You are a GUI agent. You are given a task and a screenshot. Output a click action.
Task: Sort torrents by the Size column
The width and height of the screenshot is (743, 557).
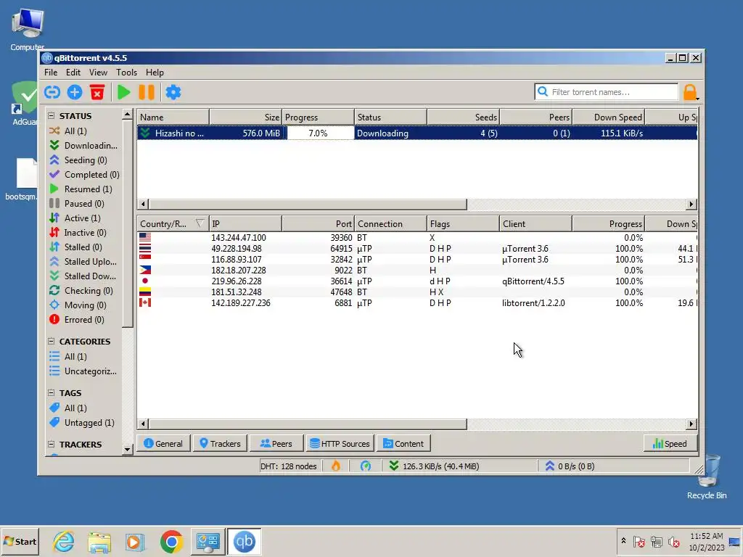point(245,117)
